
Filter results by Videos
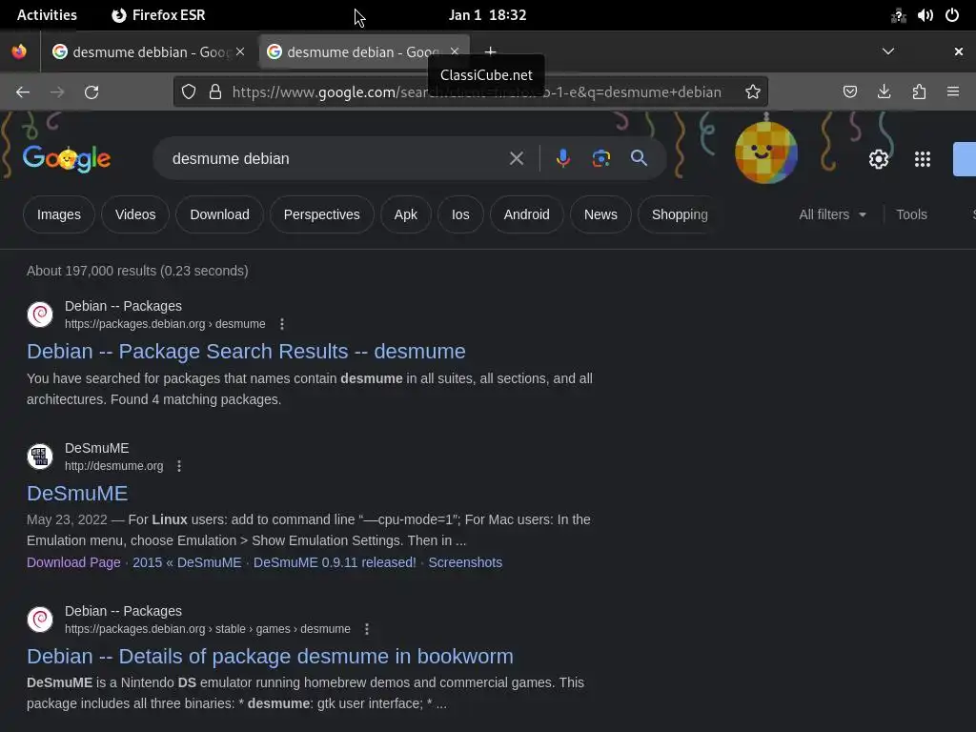pyautogui.click(x=135, y=214)
